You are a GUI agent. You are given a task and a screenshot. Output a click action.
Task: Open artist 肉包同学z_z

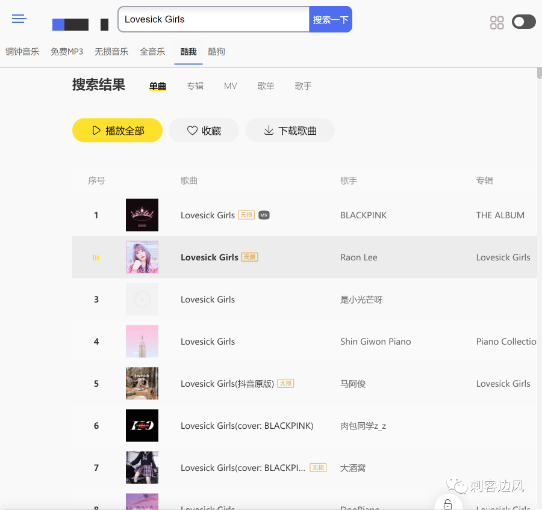pos(363,426)
